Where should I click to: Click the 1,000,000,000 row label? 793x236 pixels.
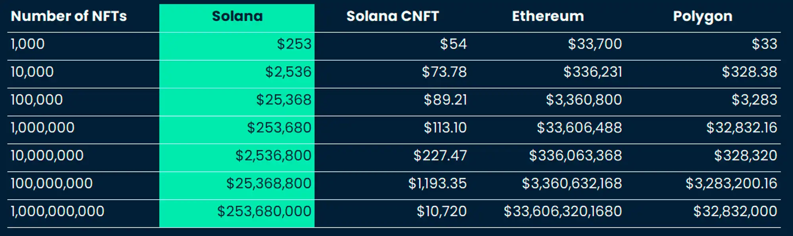(57, 211)
